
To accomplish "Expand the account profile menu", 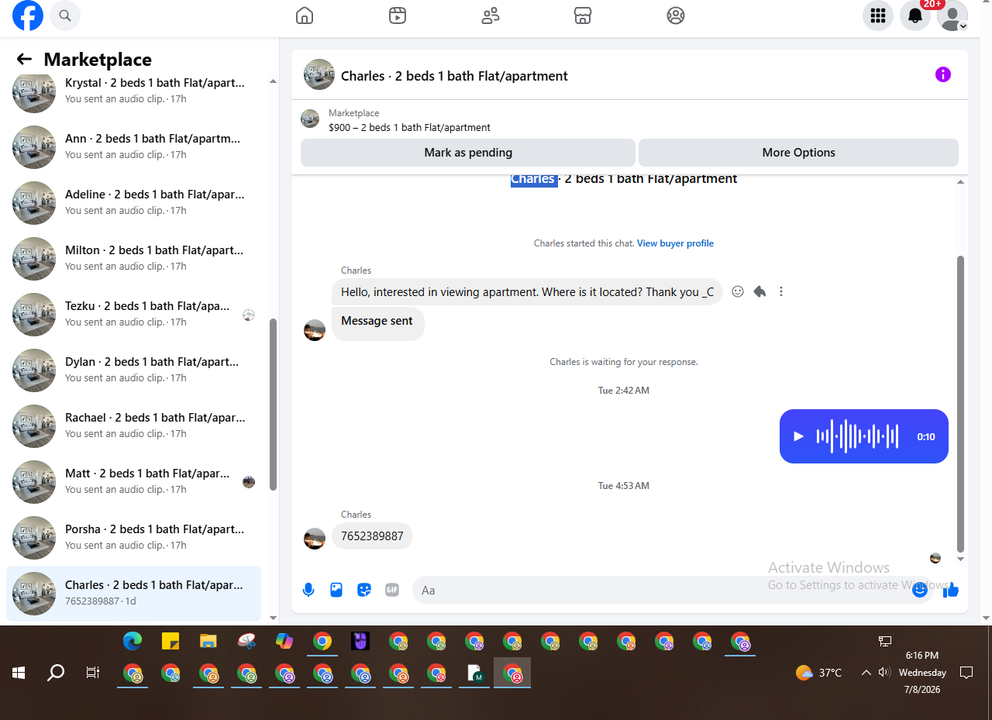I will coord(952,16).
